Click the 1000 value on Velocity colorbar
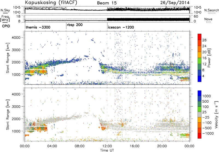Viewport: 219px width, 152px height. pyautogui.click(x=207, y=96)
